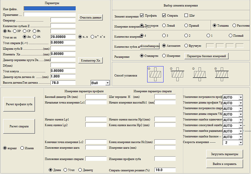This screenshot has width=251, height=174.
Task: Click the Имя файла input field
Action: pos(50,8)
